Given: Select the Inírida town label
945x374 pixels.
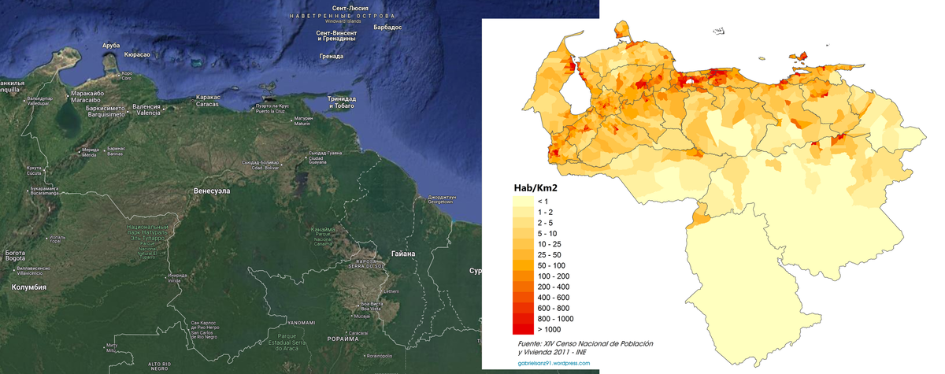Looking at the screenshot, I should coord(179,278).
